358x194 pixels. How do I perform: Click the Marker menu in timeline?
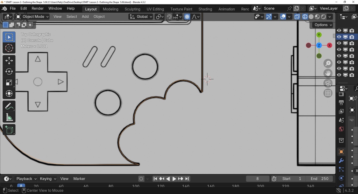click(79, 179)
